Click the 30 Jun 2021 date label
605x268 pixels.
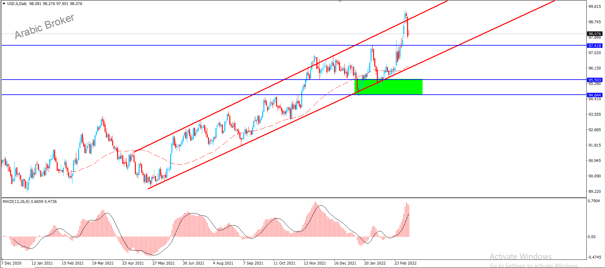pyautogui.click(x=193, y=263)
